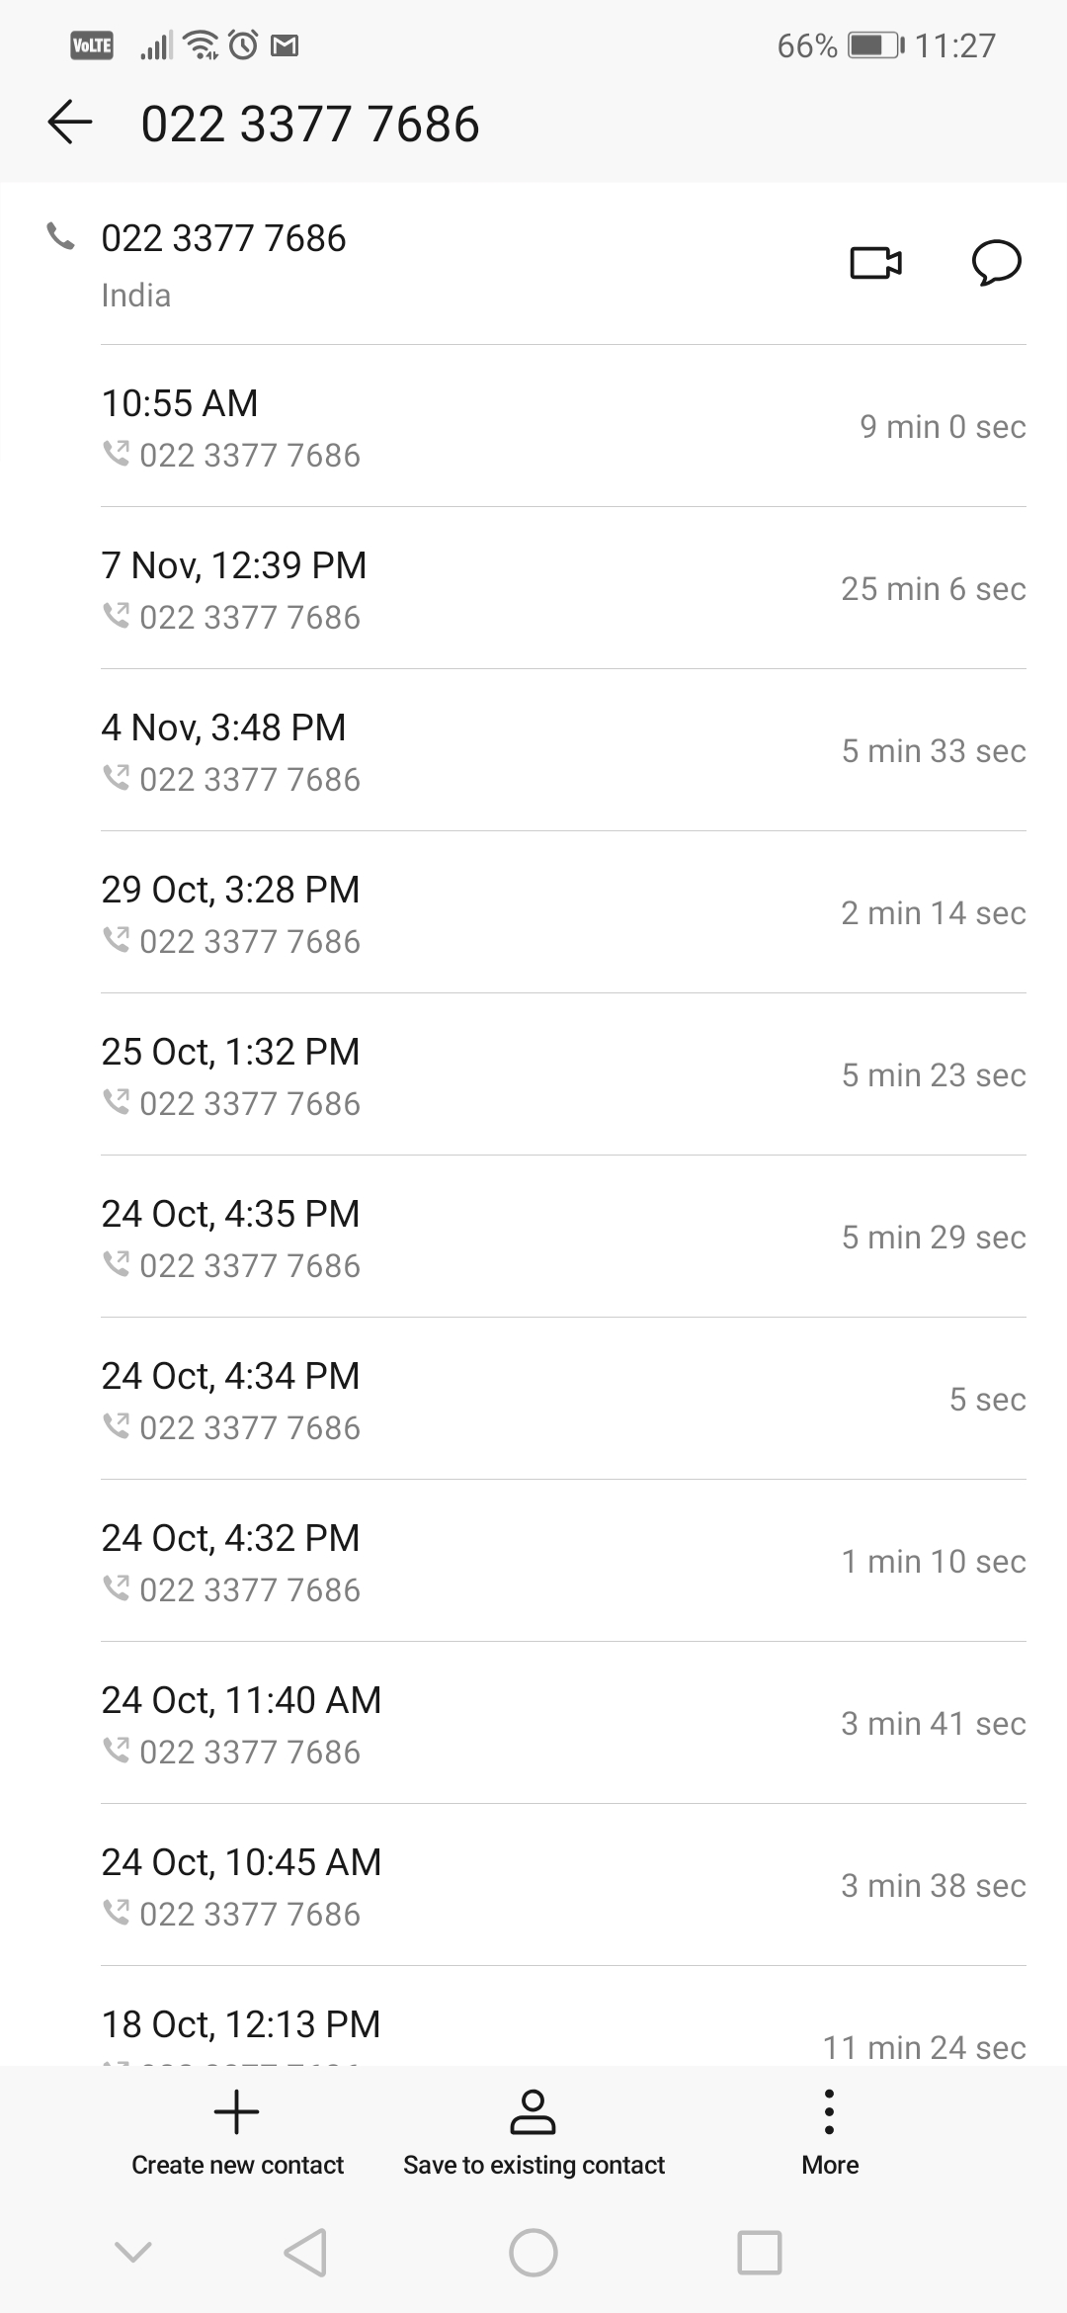The width and height of the screenshot is (1067, 2313).
Task: Hide navigation bar with down chevron
Action: pos(133,2253)
